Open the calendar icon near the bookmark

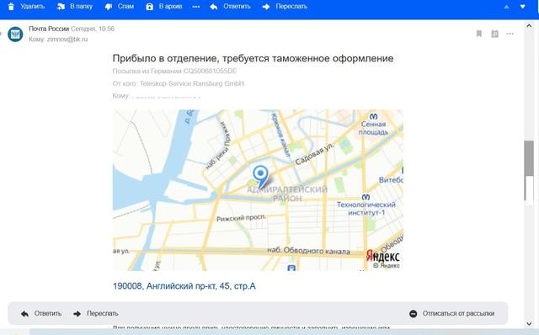[494, 34]
